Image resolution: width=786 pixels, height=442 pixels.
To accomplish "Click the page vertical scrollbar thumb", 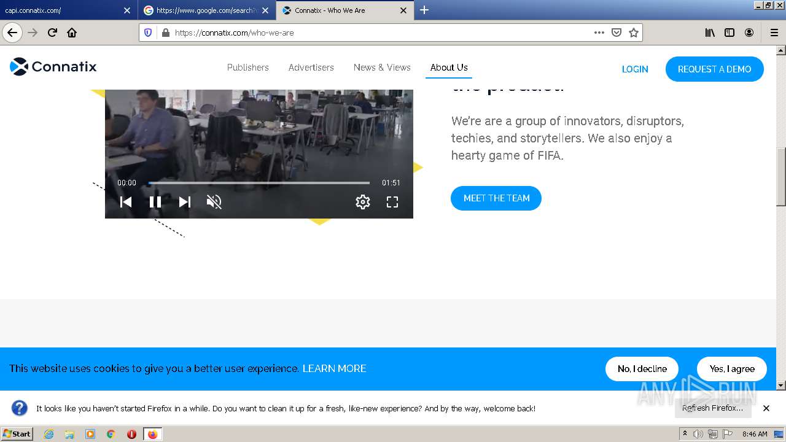I will (x=781, y=177).
